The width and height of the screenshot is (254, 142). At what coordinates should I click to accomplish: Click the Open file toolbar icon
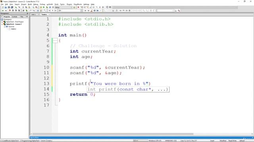[6, 7]
